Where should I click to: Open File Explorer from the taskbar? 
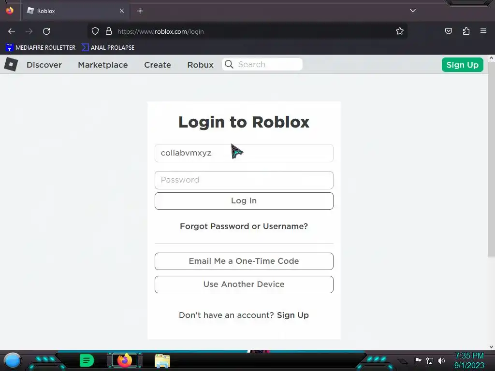pos(162,361)
